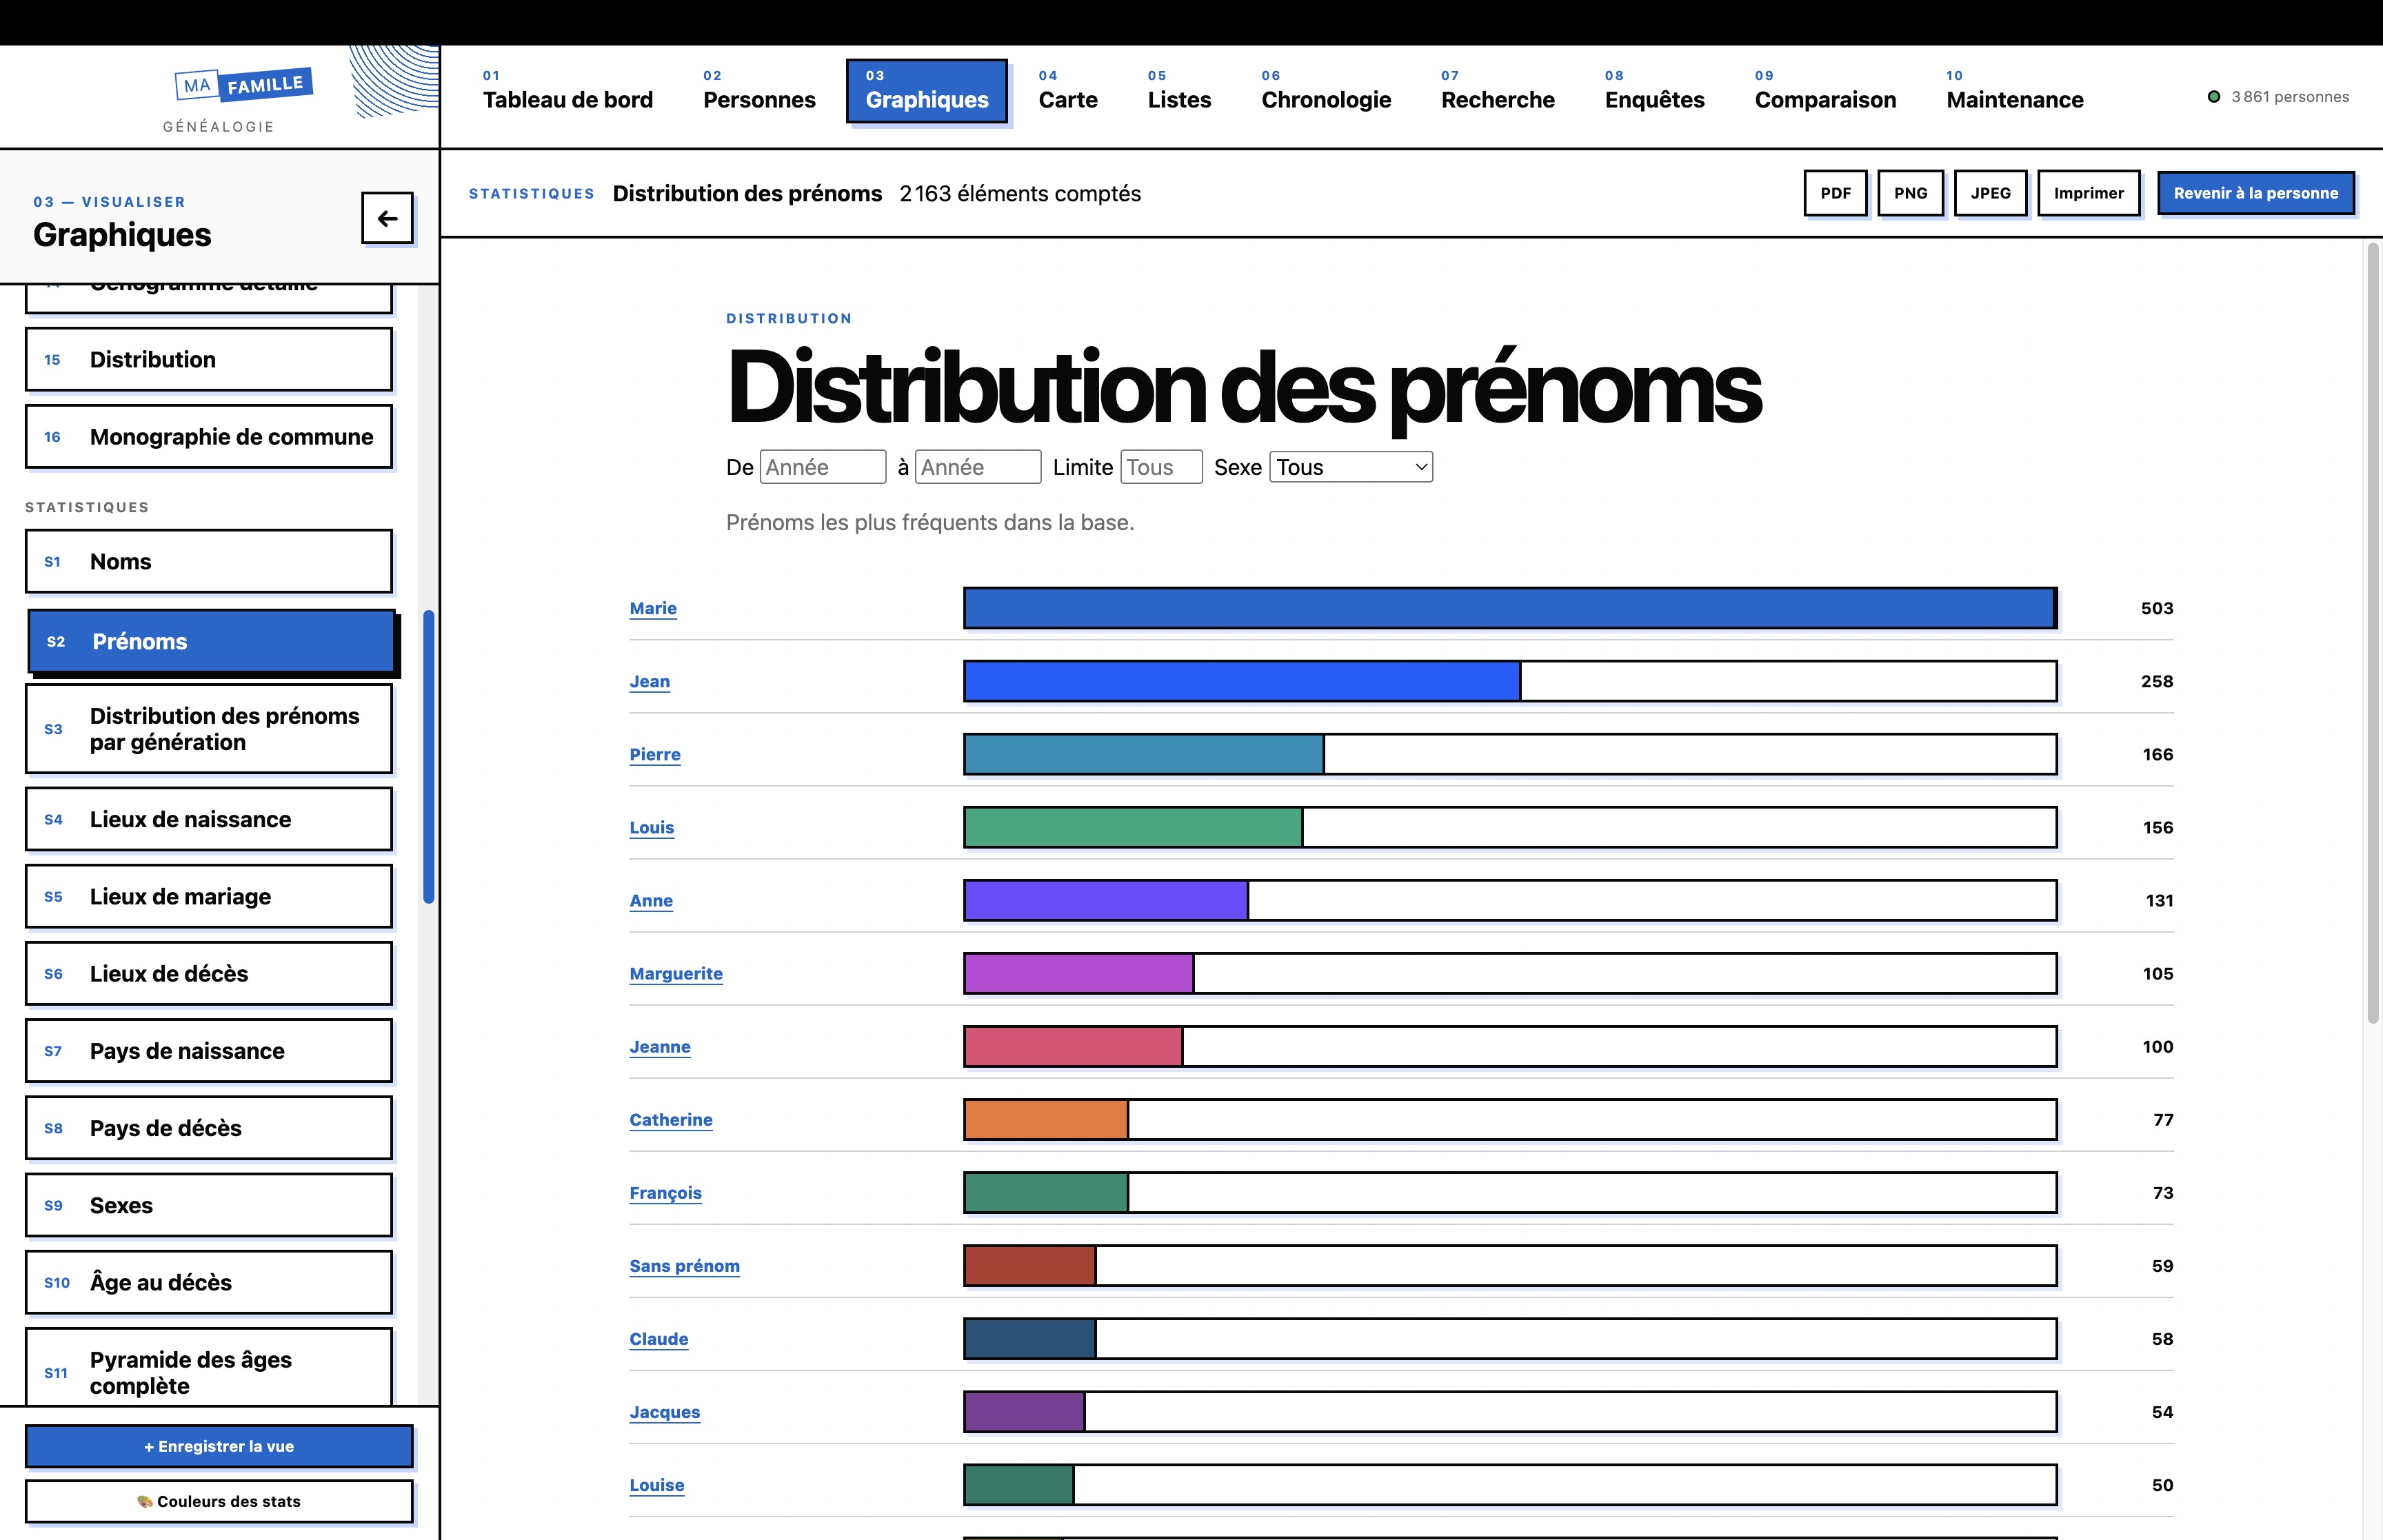
Task: Export the chart as PNG
Action: 1910,193
